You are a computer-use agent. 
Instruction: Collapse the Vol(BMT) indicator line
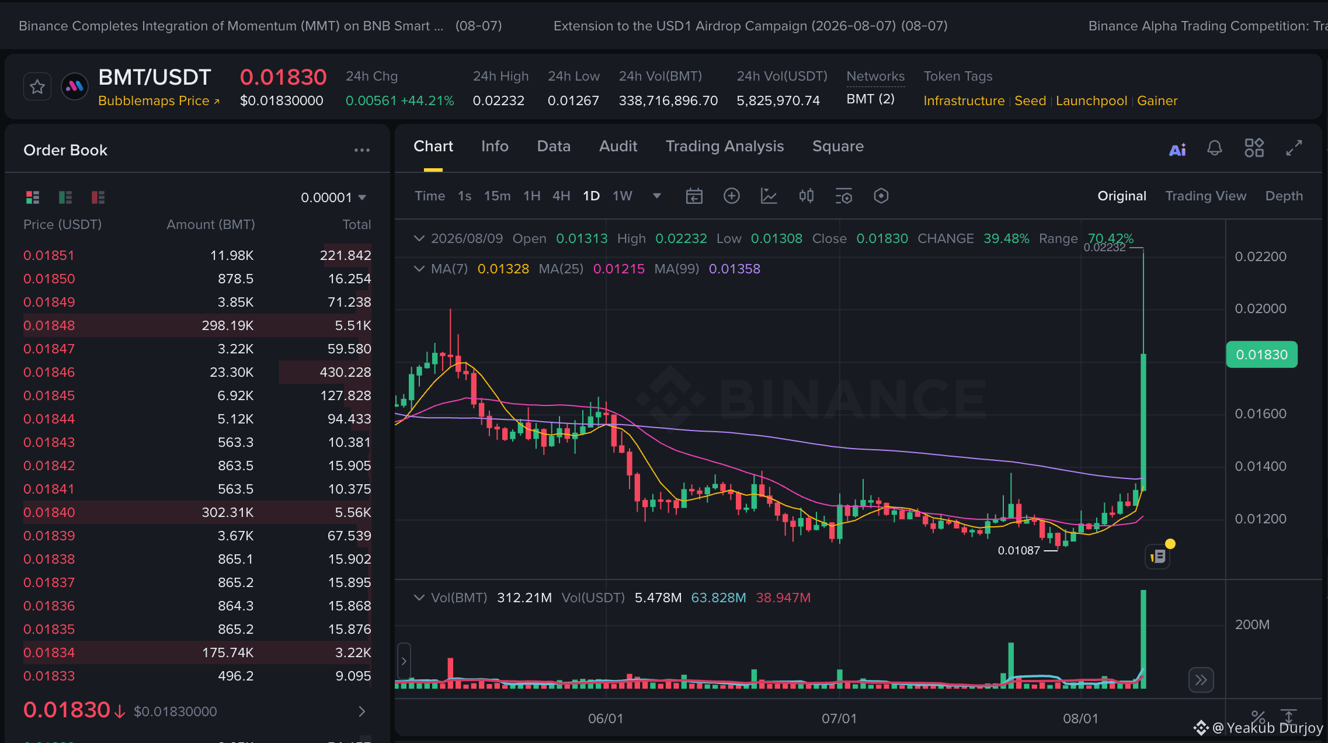pos(419,598)
